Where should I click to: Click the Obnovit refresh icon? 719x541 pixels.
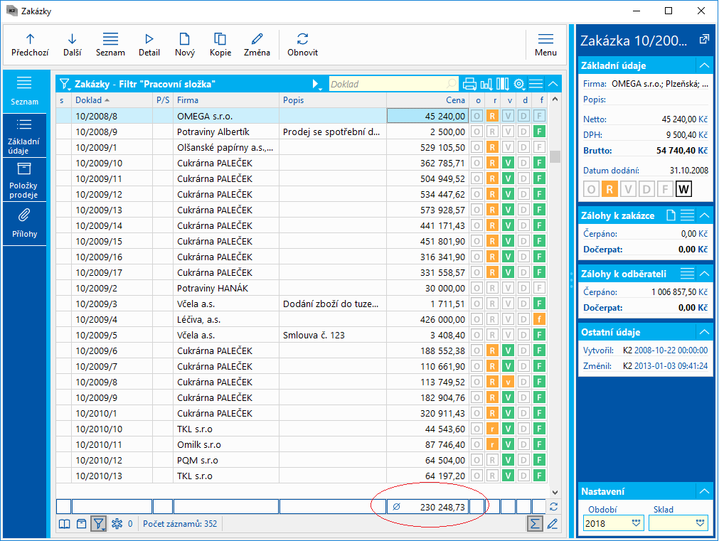tap(302, 40)
